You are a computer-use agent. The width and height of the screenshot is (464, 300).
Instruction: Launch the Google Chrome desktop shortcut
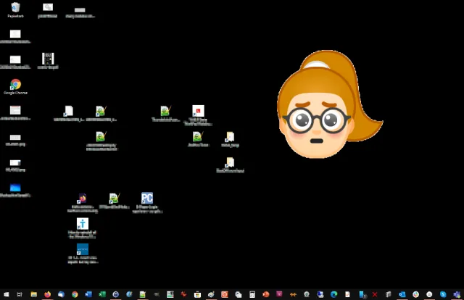(x=15, y=86)
